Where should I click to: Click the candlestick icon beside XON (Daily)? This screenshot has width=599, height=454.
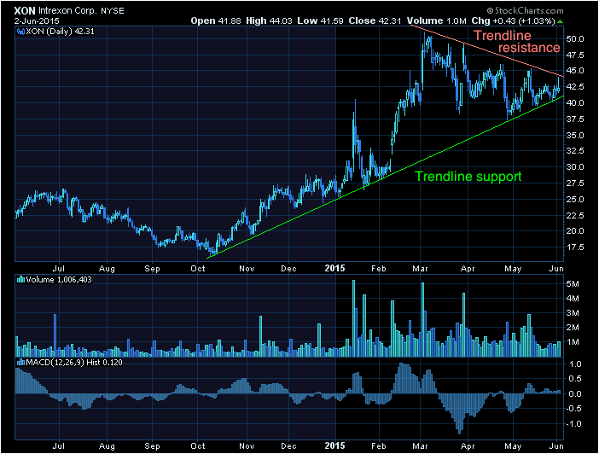(x=20, y=32)
